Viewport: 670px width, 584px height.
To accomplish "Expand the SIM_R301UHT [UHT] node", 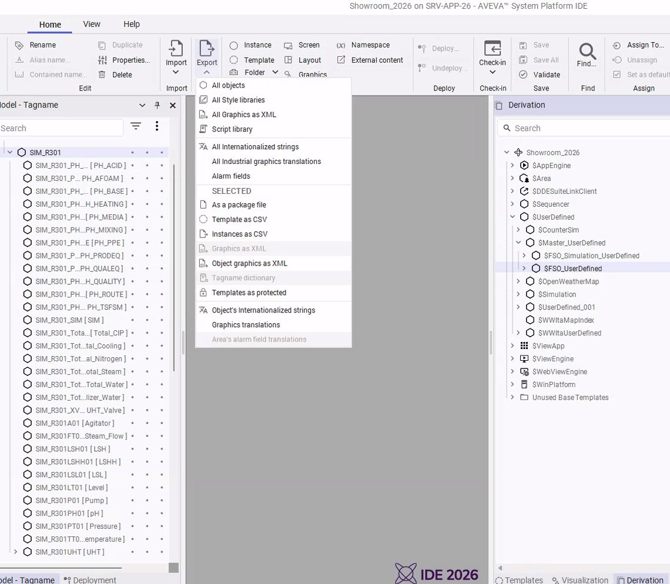I will click(x=16, y=552).
